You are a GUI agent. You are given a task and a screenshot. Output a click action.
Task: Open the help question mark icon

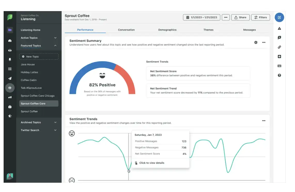(x=280, y=75)
